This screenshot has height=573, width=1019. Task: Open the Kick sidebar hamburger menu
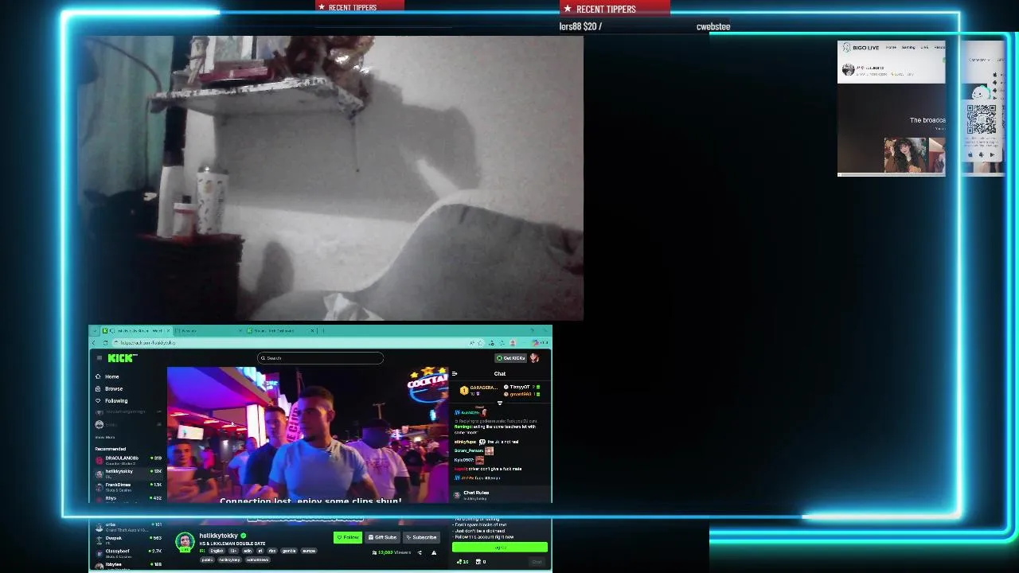coord(99,358)
